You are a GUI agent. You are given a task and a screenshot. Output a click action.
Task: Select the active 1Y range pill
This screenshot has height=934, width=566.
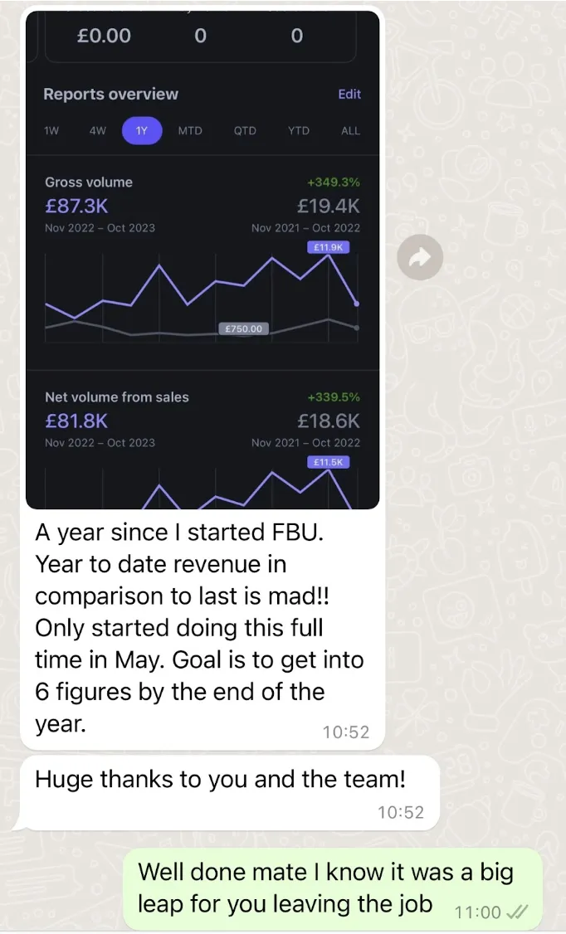pos(142,130)
